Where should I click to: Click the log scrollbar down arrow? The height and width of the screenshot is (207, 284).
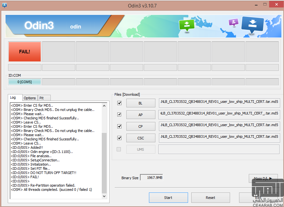(104, 196)
